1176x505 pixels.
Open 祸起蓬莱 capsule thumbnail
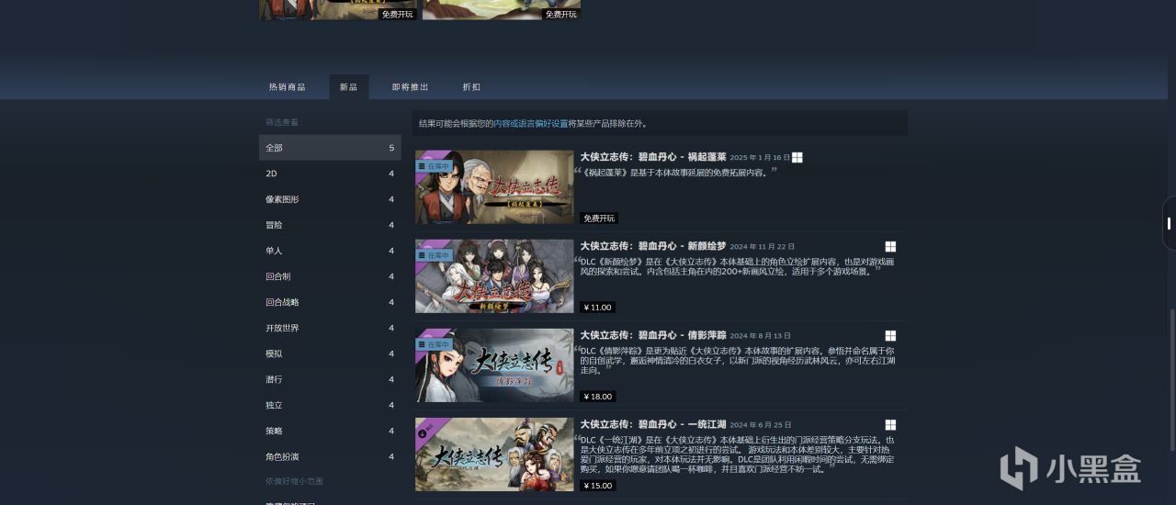pyautogui.click(x=494, y=187)
